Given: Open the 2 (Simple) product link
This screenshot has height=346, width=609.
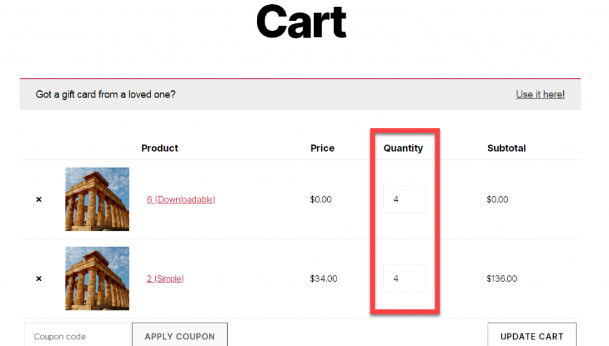Looking at the screenshot, I should click(165, 279).
